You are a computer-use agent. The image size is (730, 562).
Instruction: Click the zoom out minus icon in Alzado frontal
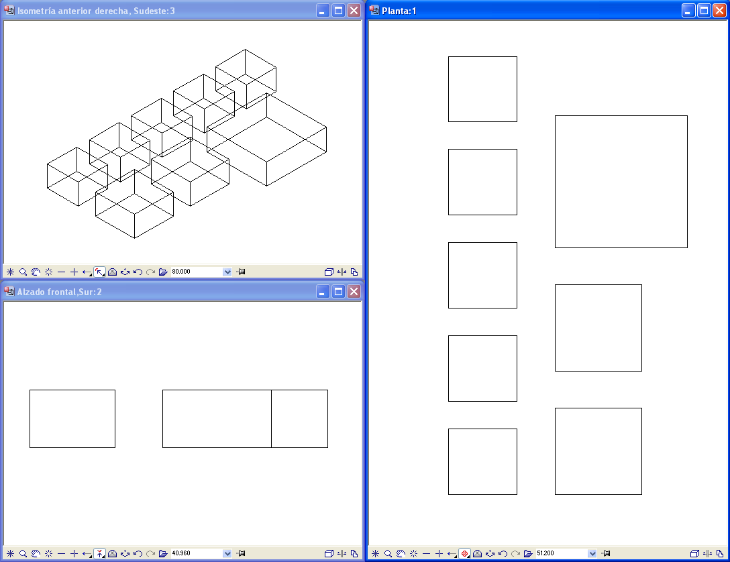61,554
